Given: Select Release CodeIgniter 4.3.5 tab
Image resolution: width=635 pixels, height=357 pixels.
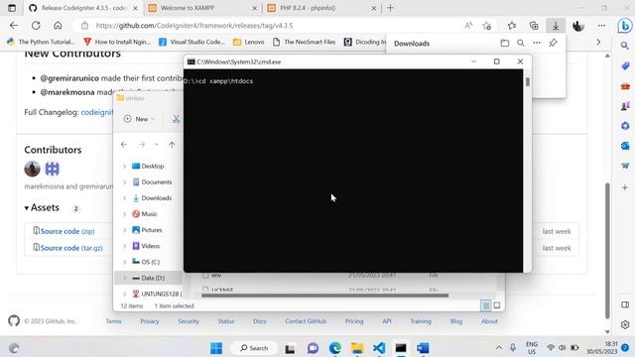Looking at the screenshot, I should click(83, 8).
